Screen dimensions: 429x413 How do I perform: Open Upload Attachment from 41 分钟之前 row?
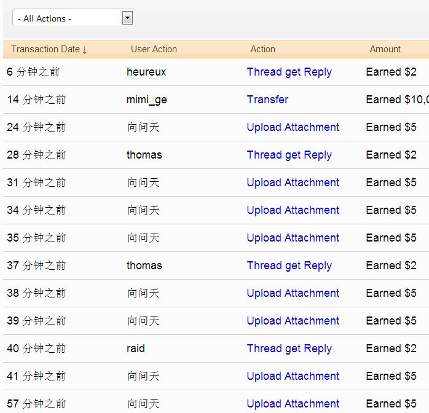click(293, 376)
